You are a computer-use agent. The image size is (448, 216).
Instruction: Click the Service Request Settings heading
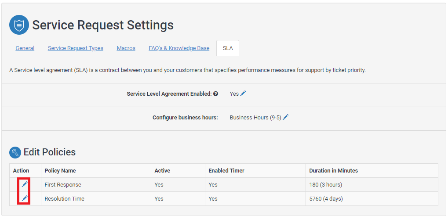(x=103, y=25)
